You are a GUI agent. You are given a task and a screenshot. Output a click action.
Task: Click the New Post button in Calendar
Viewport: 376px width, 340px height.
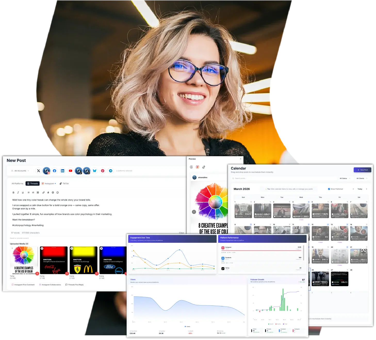(362, 170)
